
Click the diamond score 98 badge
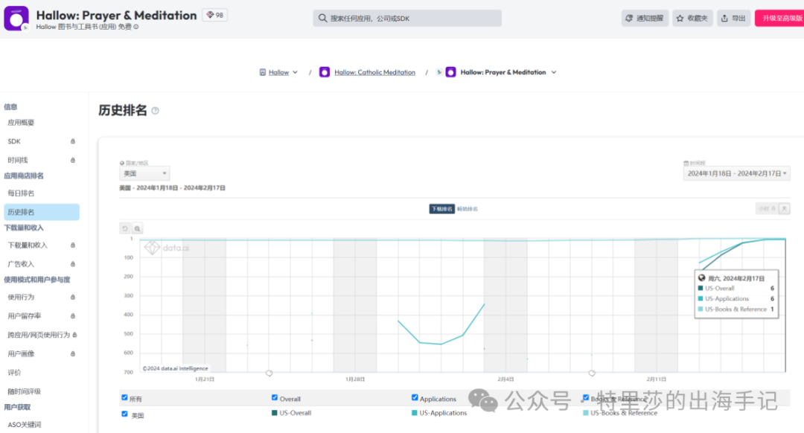215,16
